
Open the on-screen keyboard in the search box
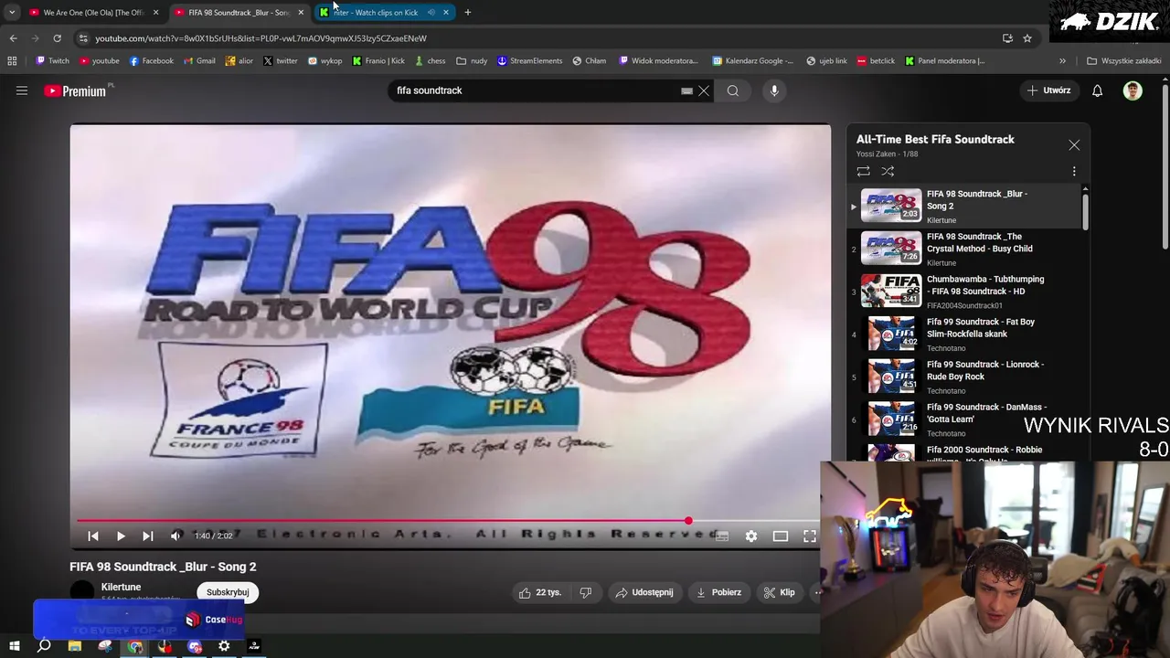click(x=686, y=90)
